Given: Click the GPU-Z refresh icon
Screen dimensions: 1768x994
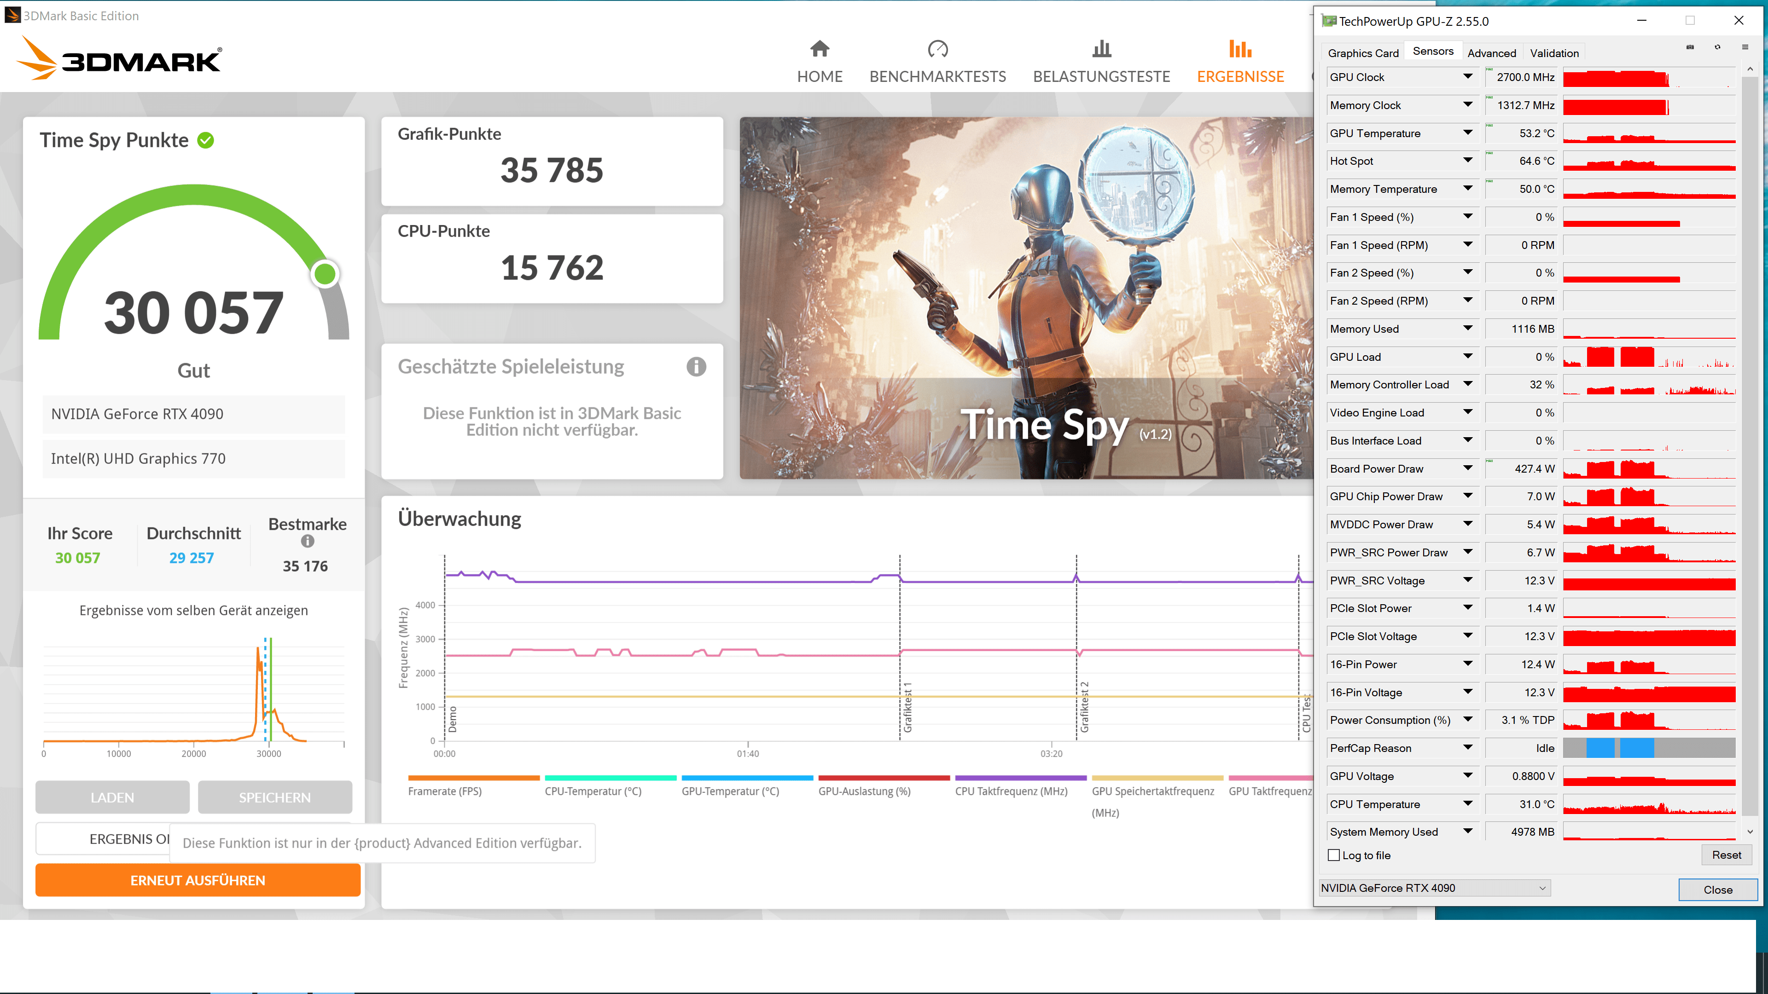Looking at the screenshot, I should [x=1717, y=47].
